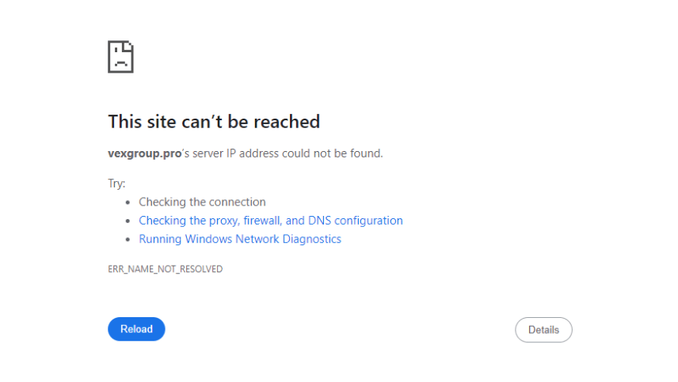Click the bullet before "Checking the connection"
Image resolution: width=678 pixels, height=382 pixels.
click(x=128, y=202)
